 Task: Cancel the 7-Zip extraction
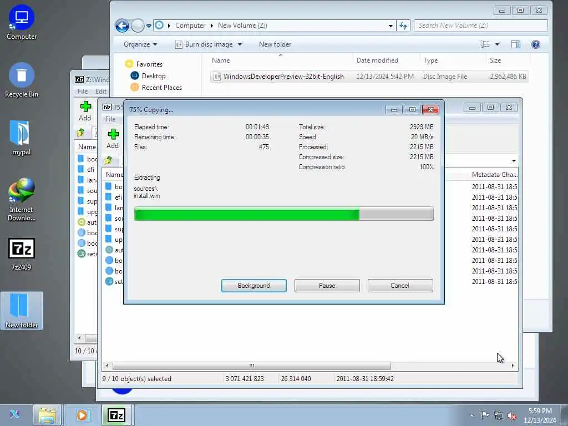coord(400,286)
